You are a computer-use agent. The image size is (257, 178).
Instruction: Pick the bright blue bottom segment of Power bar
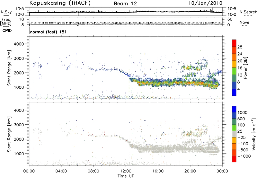coord(234,92)
